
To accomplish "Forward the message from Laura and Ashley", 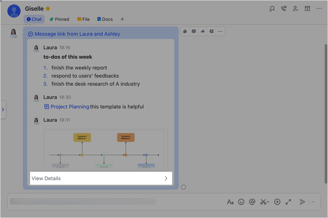I will click(202, 31).
